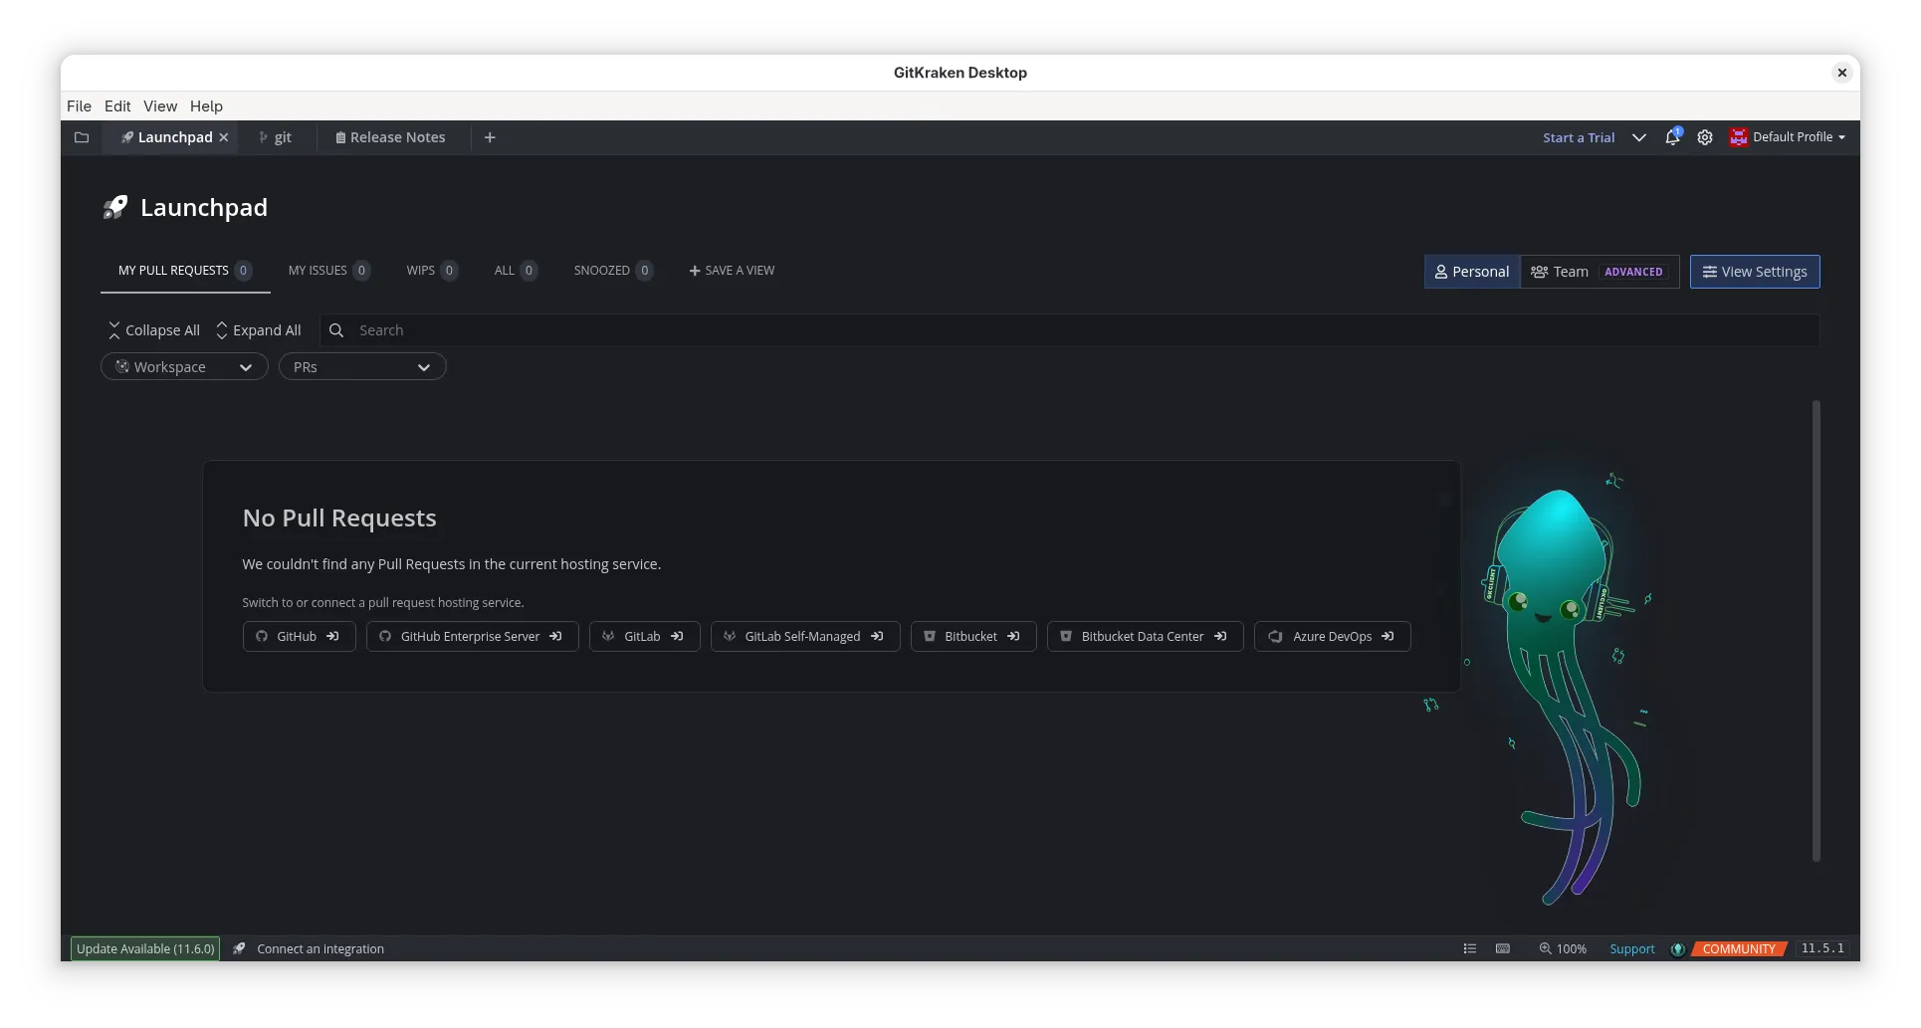Open Preferences via the gear icon
The image size is (1921, 1028).
[x=1705, y=137]
